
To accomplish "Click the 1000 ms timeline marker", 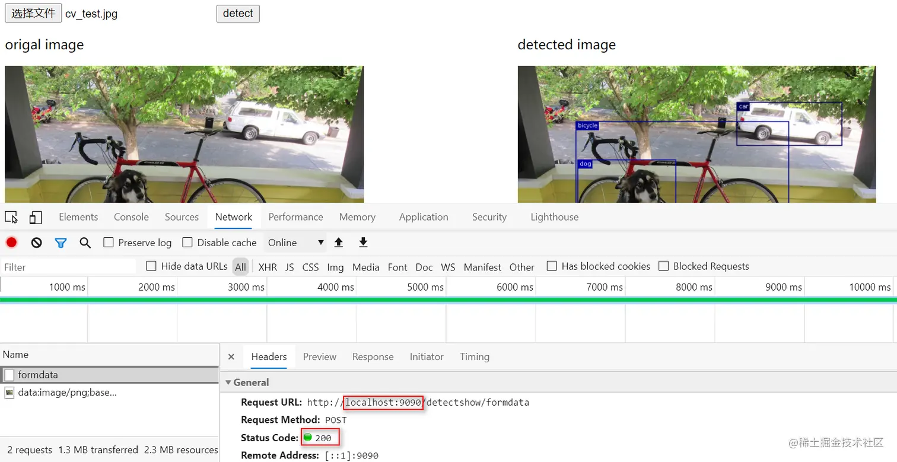I will (67, 287).
